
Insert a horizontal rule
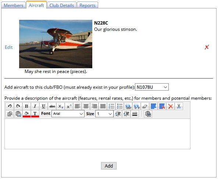[135, 114]
